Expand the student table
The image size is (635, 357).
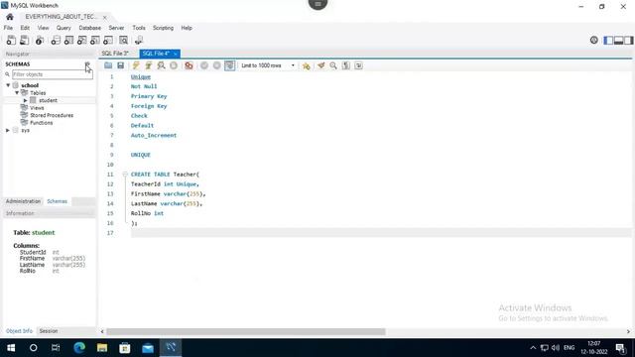25,100
